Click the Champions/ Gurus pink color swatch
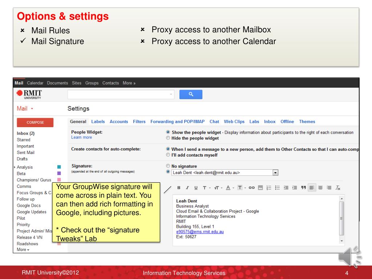The height and width of the screenshot is (279, 372). point(59,180)
